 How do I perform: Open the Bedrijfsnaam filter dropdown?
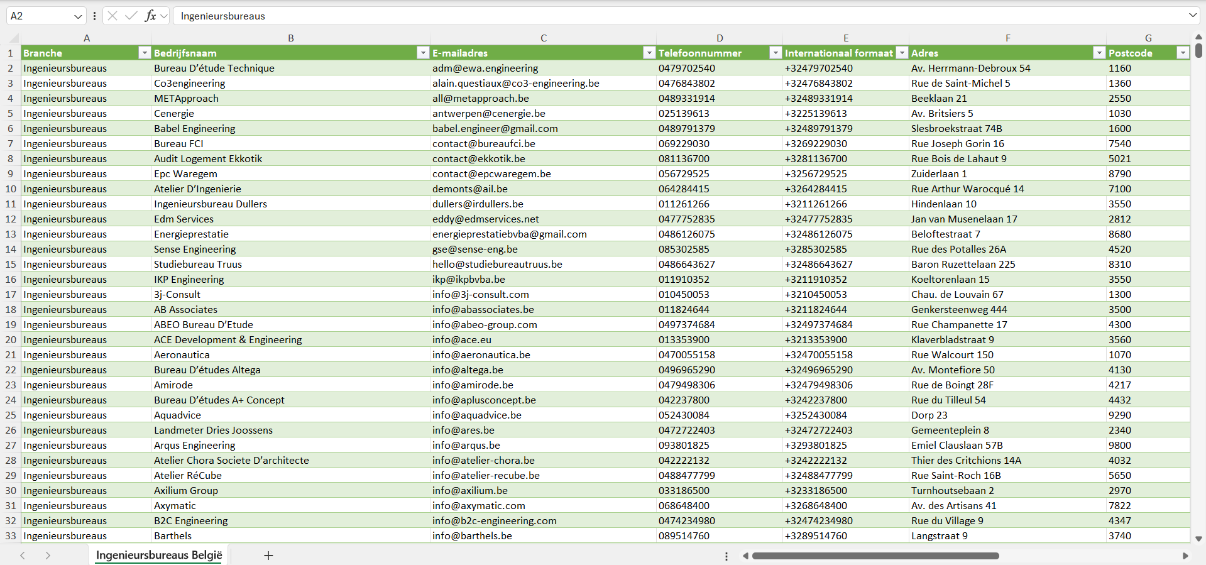pos(422,53)
